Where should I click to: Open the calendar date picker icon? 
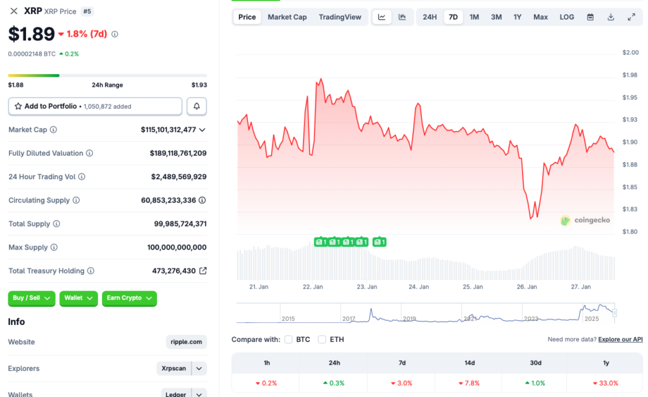pos(590,17)
